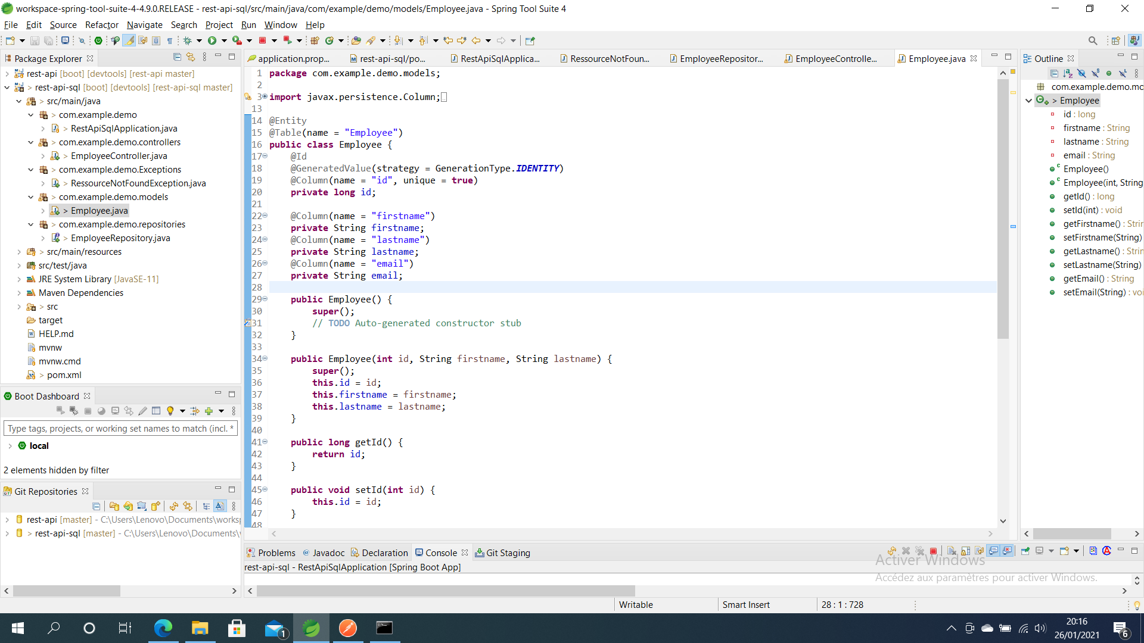The image size is (1144, 643).
Task: Focus the Boot Dashboard filter text field
Action: [x=120, y=428]
